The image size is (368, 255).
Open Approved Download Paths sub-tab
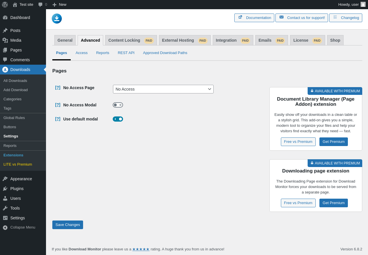pyautogui.click(x=165, y=53)
